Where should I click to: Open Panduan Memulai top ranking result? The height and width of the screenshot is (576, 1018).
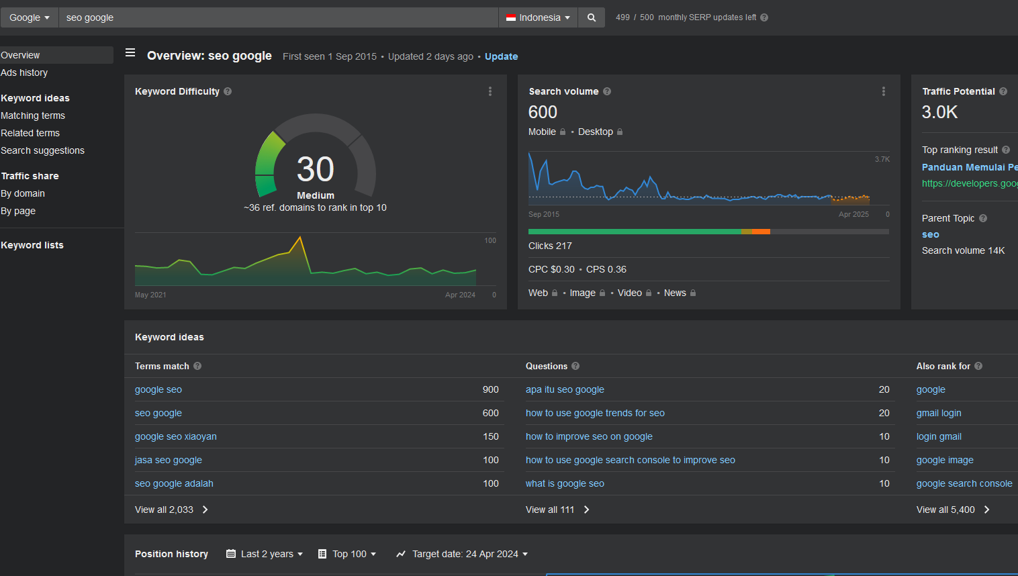coord(970,167)
